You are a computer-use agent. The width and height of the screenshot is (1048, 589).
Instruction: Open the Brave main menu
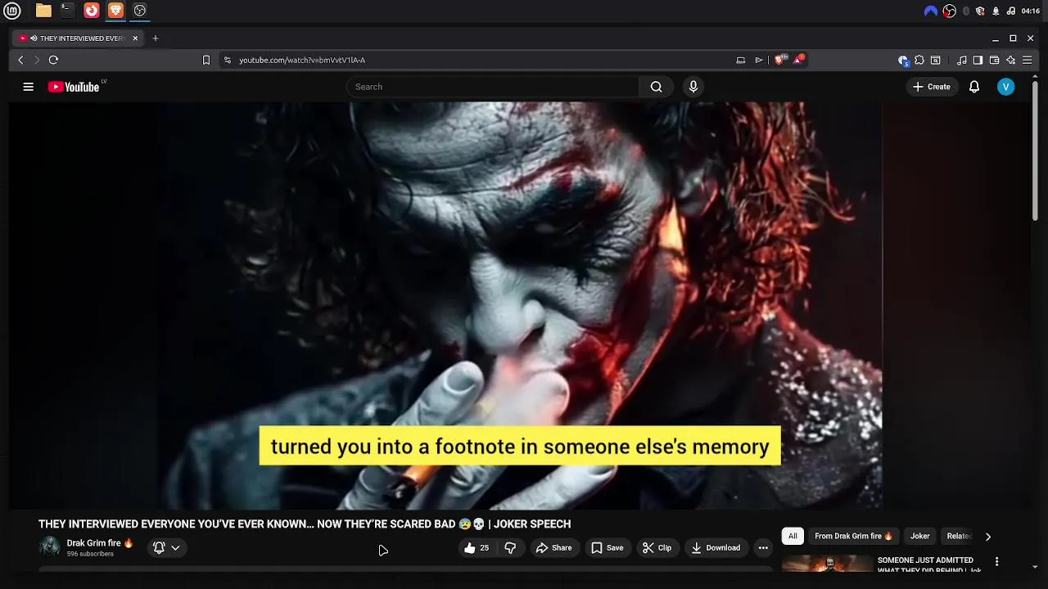pyautogui.click(x=1027, y=60)
